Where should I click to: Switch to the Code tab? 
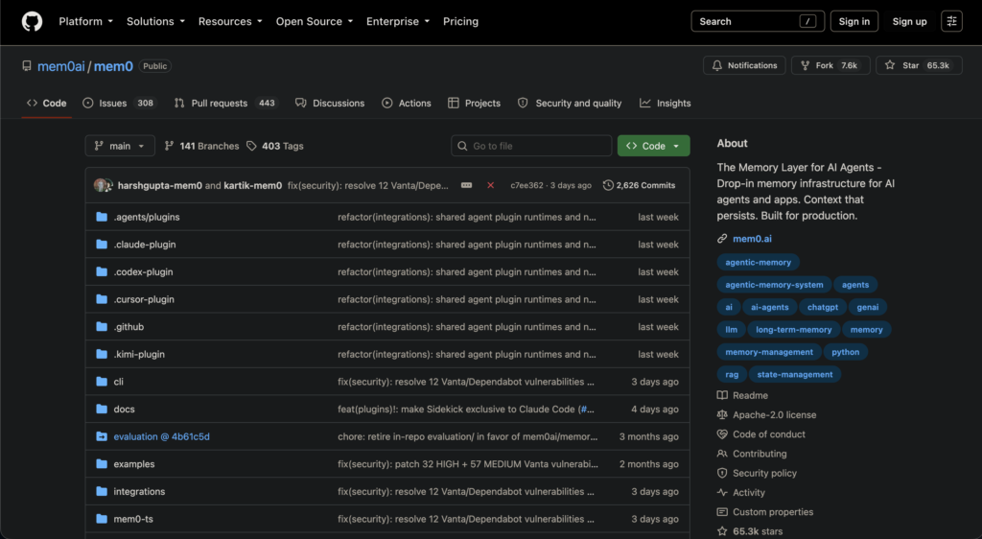tap(46, 104)
